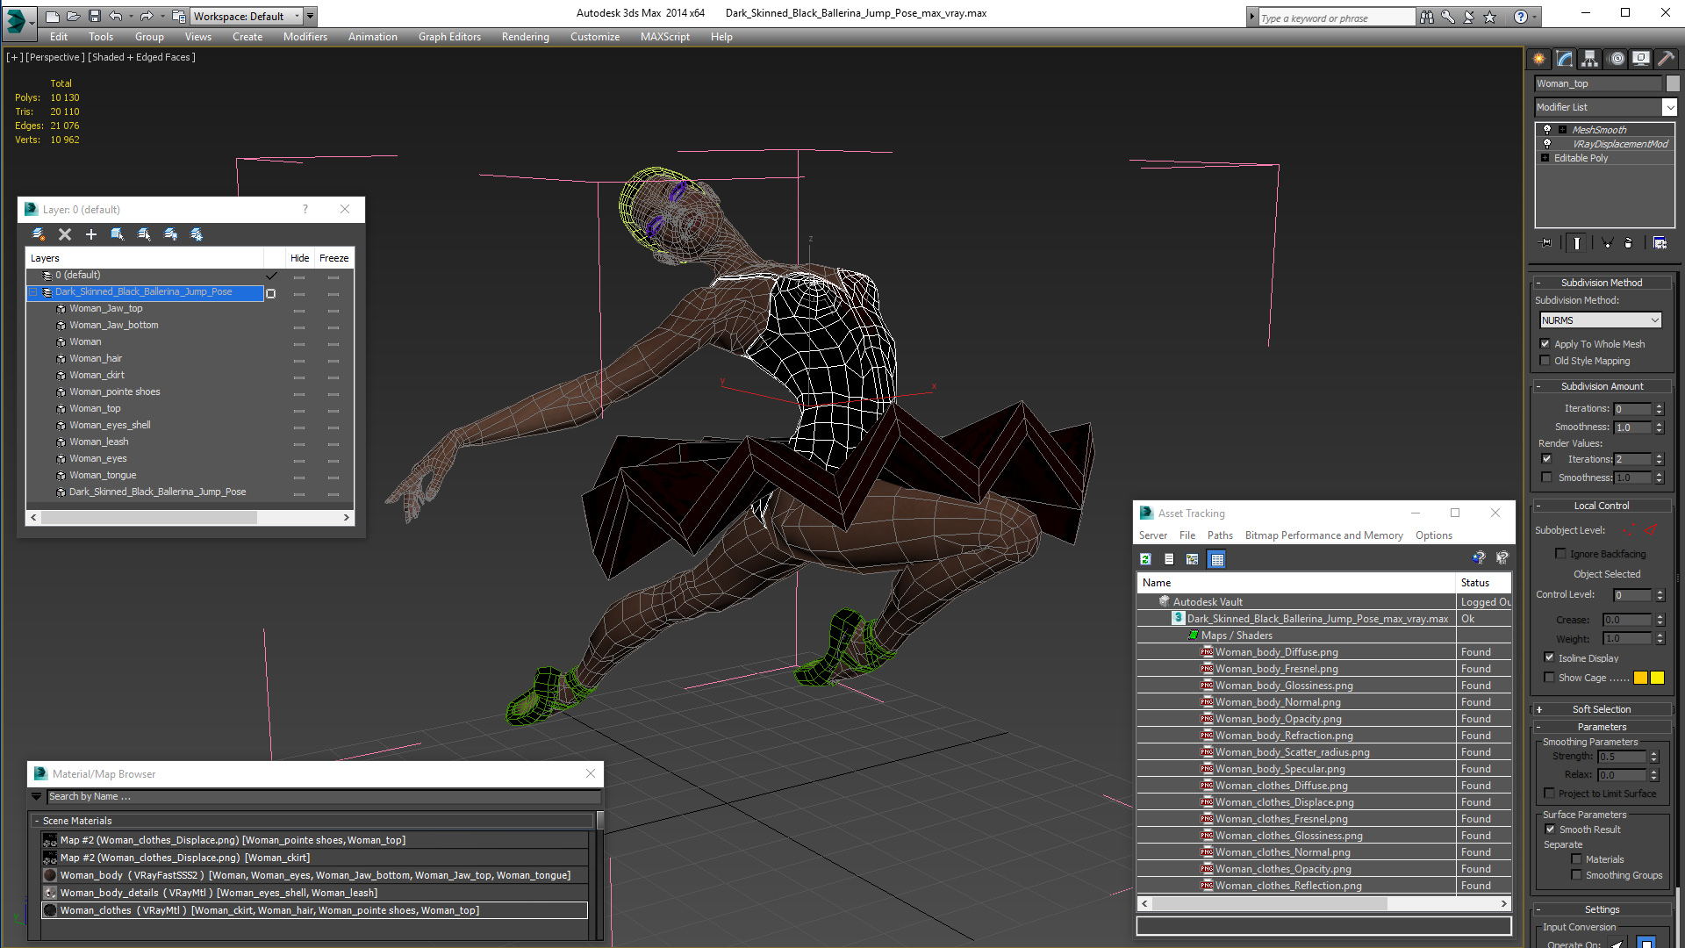Click the Search by Name field in Material Browser
This screenshot has width=1685, height=948.
[x=324, y=796]
